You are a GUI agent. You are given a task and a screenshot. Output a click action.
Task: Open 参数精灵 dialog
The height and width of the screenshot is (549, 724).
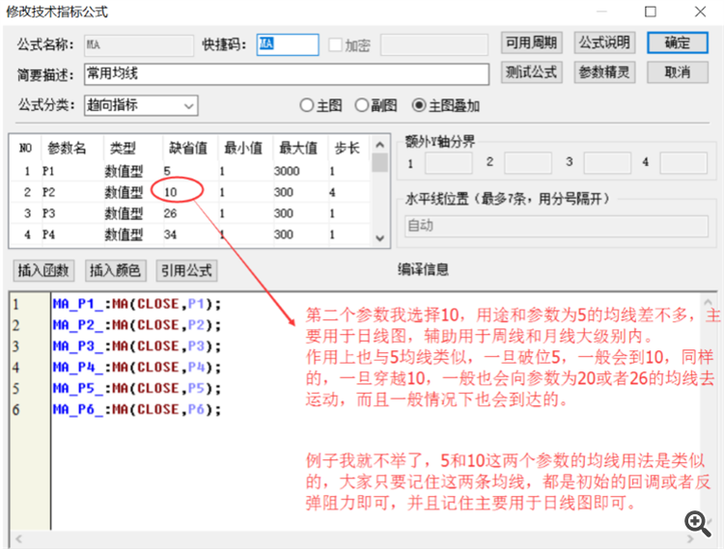604,72
